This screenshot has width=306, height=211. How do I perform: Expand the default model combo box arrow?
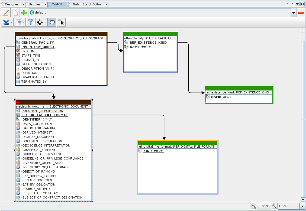[293, 13]
